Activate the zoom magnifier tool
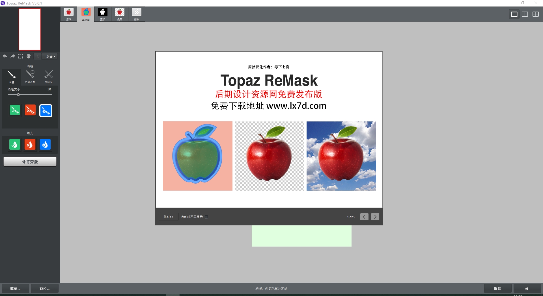 (x=37, y=56)
